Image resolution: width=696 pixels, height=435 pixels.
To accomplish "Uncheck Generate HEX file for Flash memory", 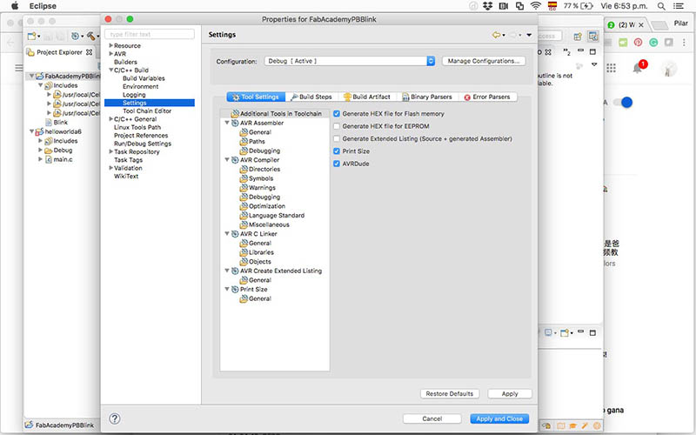I will [x=337, y=114].
